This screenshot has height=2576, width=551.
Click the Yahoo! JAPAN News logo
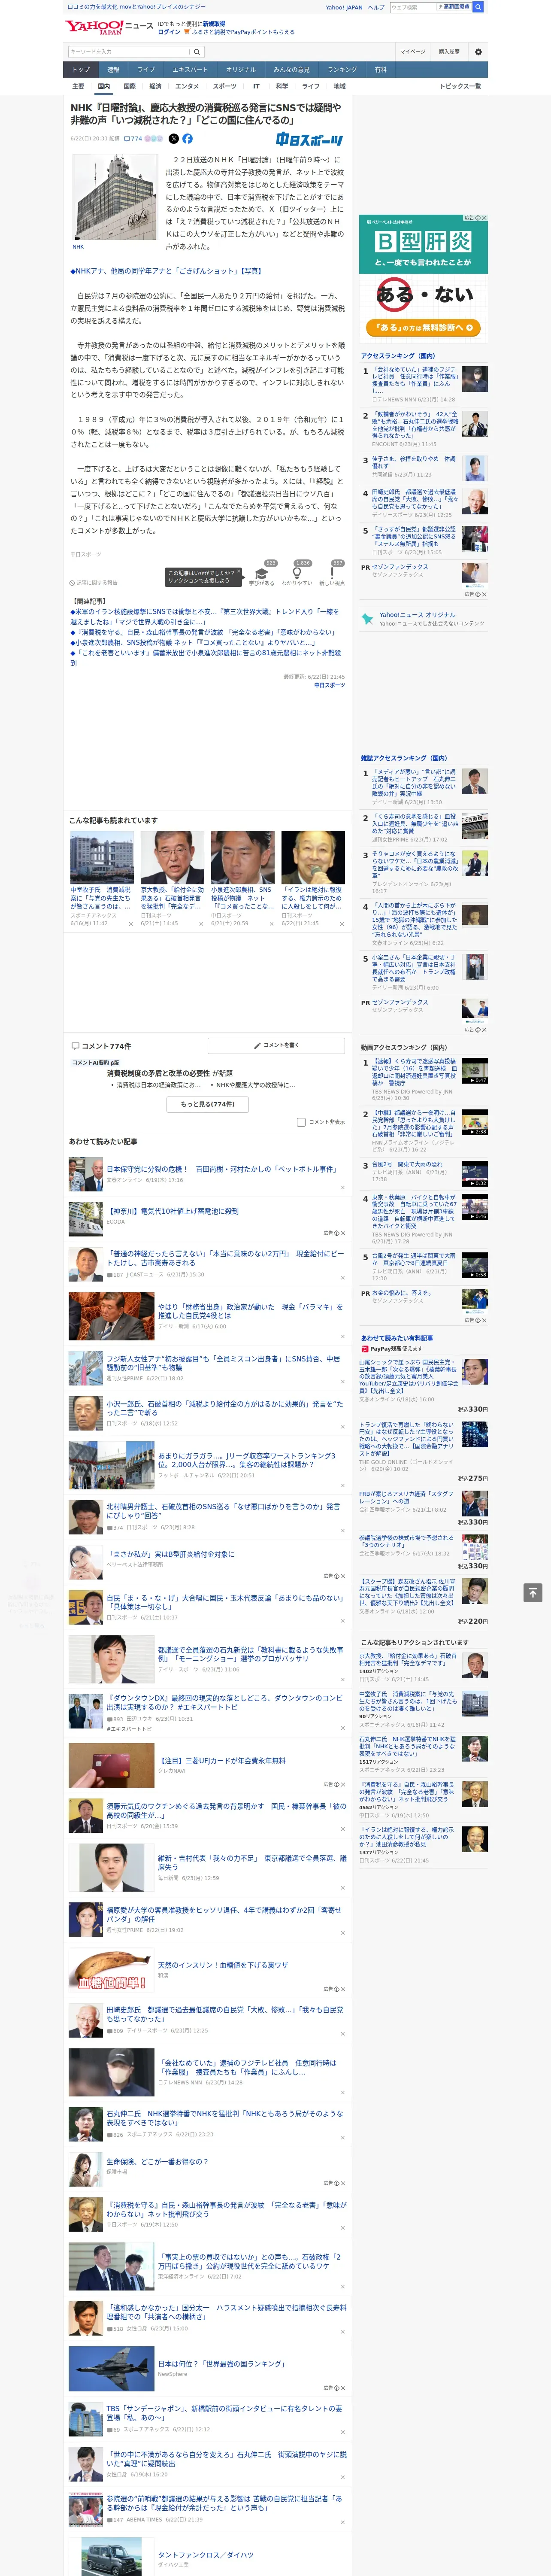[110, 27]
